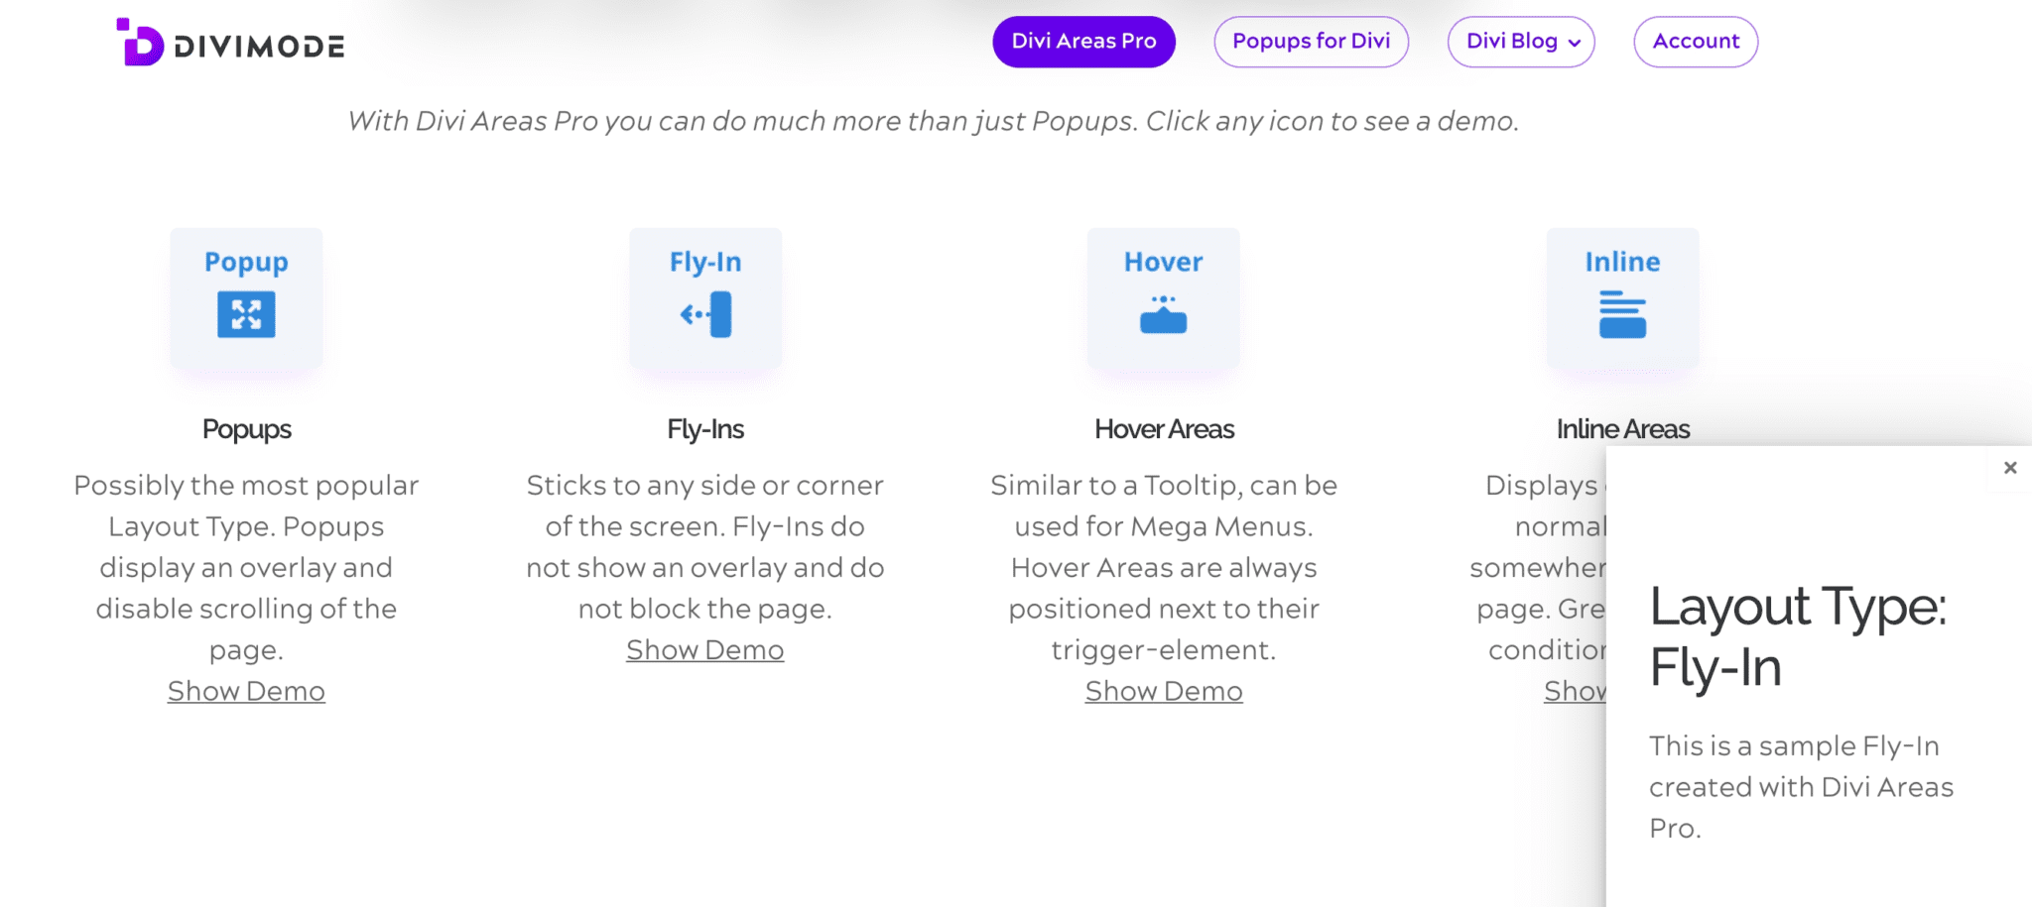Screen dimensions: 2032x907
Task: Open the Inline demo icon tile
Action: point(1622,298)
